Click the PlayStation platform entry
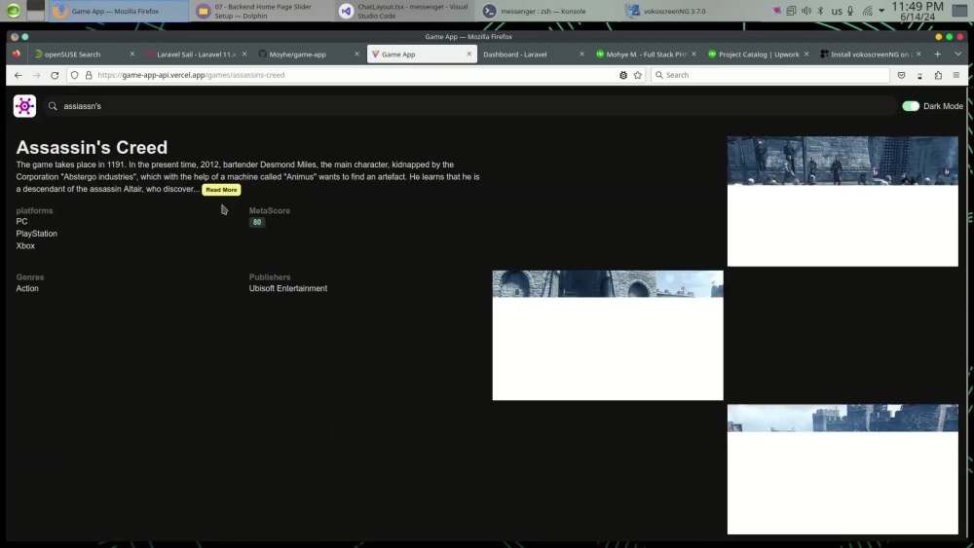This screenshot has width=974, height=548. [x=37, y=234]
